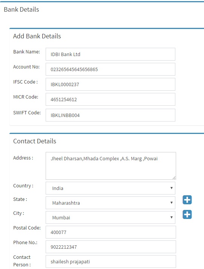Viewport: 204px width, 269px height.
Task: Click the Country dropdown arrow
Action: pos(172,188)
